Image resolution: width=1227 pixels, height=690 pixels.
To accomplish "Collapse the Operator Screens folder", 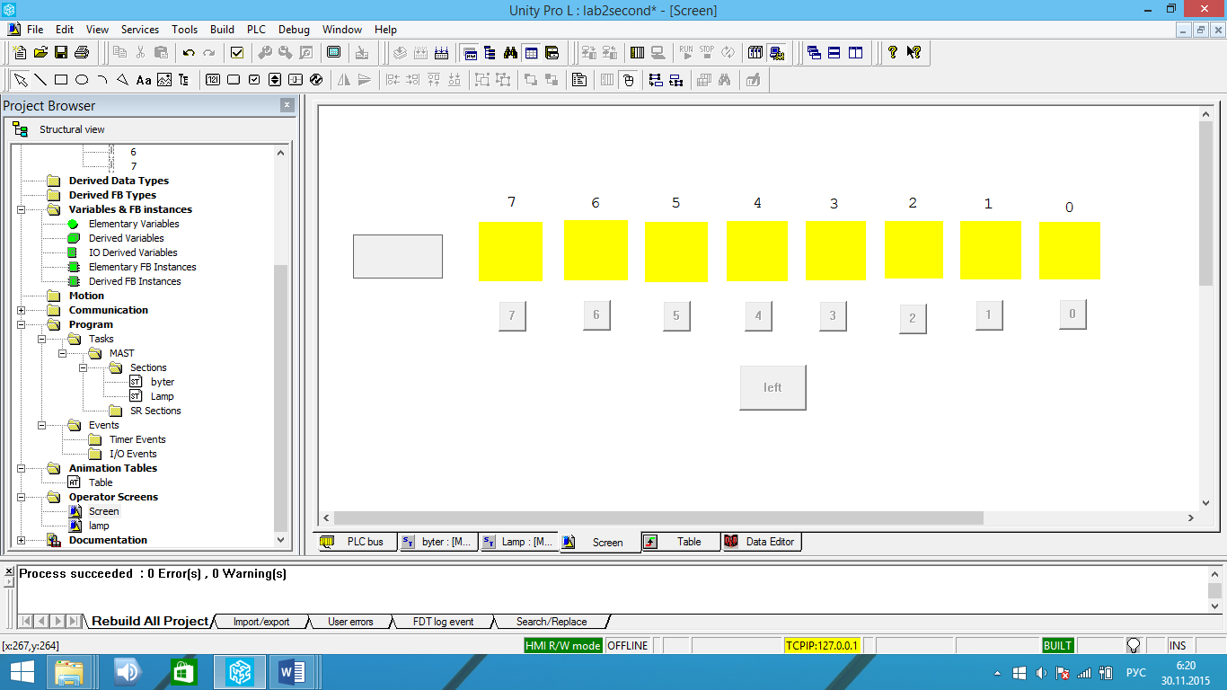I will (x=21, y=497).
